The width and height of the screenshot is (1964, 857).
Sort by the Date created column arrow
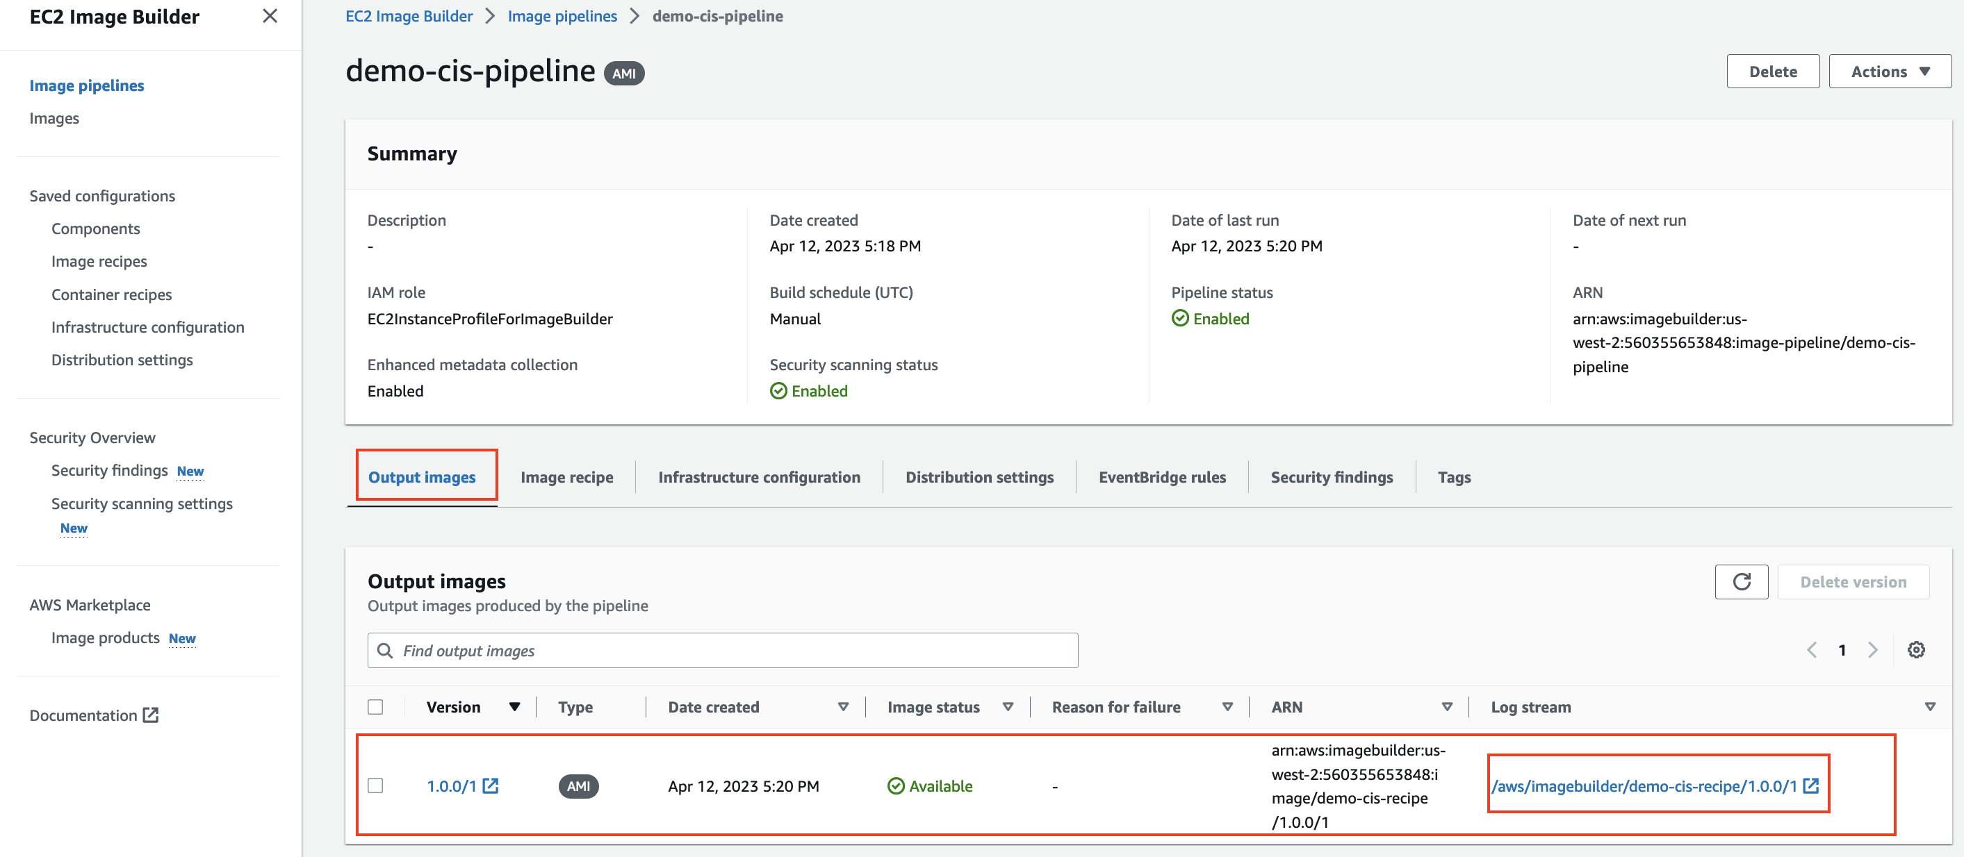842,707
